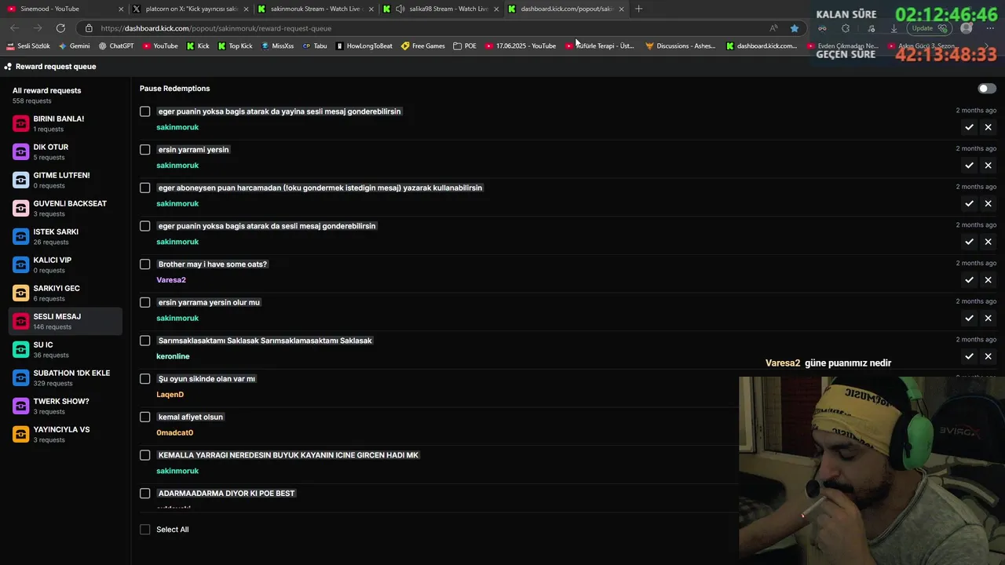The height and width of the screenshot is (565, 1005).
Task: Click the DIK OTUR reward icon
Action: click(20, 151)
